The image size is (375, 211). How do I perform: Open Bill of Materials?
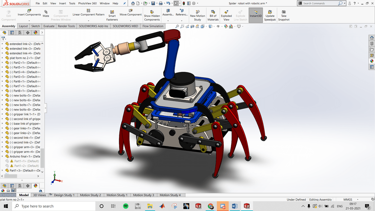213,16
